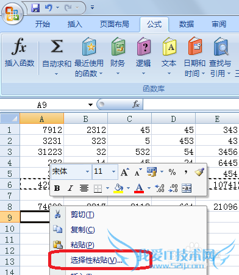Image resolution: width=239 pixels, height=275 pixels.
Task: Click cell containing 2312
Action: (x=86, y=130)
